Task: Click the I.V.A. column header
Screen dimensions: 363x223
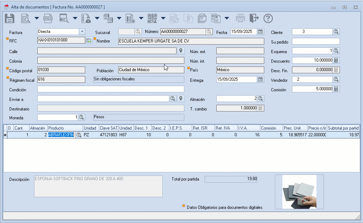Action: [x=249, y=128]
